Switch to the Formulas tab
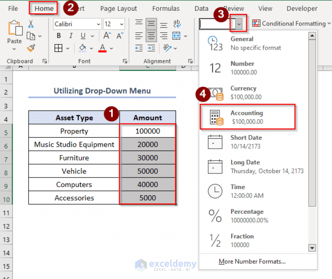 tap(166, 9)
